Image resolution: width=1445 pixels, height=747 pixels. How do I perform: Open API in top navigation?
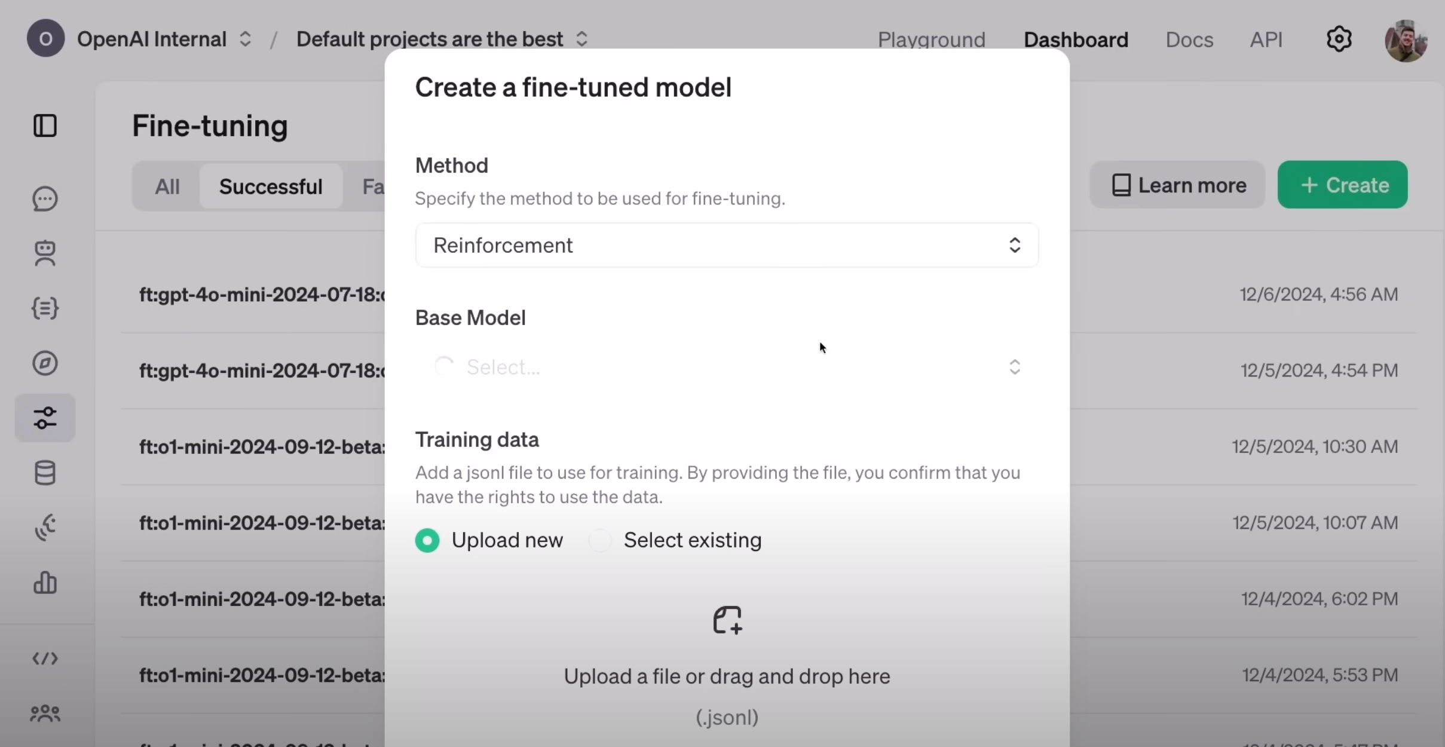(1266, 39)
